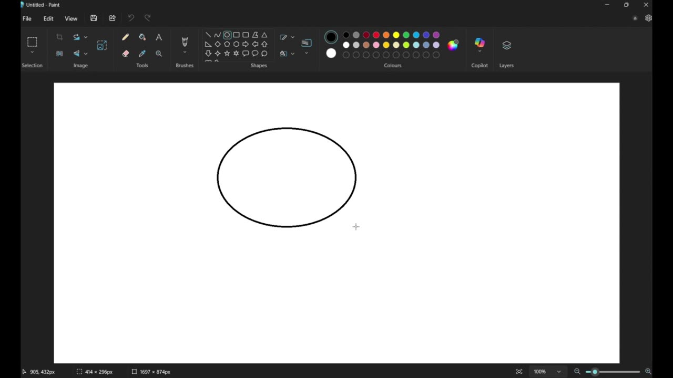Select the Text tool
The height and width of the screenshot is (378, 673).
159,37
